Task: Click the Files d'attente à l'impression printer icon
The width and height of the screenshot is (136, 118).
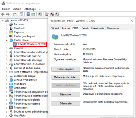Action: 11,72
